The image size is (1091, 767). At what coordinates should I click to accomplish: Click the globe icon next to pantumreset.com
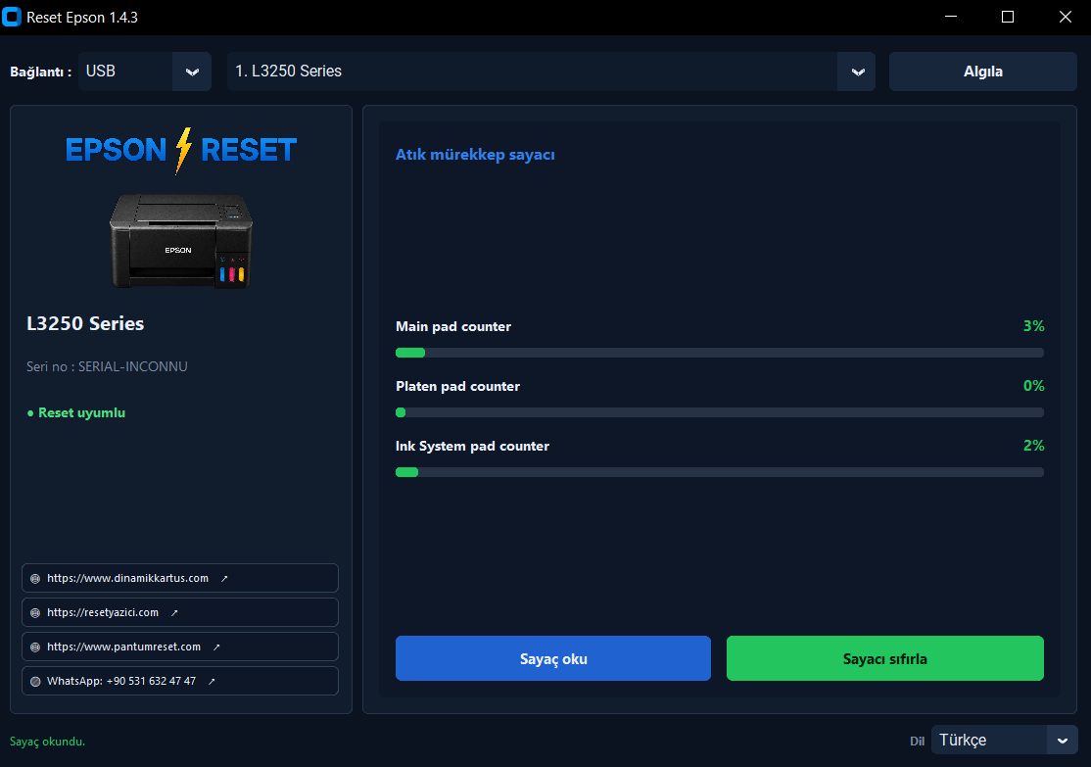point(35,647)
